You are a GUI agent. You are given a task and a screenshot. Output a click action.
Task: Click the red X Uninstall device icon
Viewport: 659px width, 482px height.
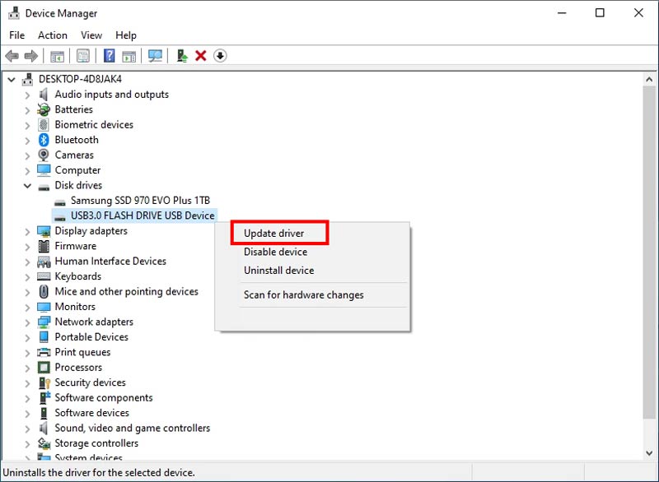[200, 56]
